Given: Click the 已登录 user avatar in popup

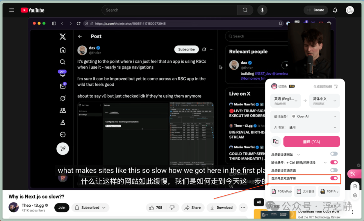Looking at the screenshot, I should click(x=274, y=86).
